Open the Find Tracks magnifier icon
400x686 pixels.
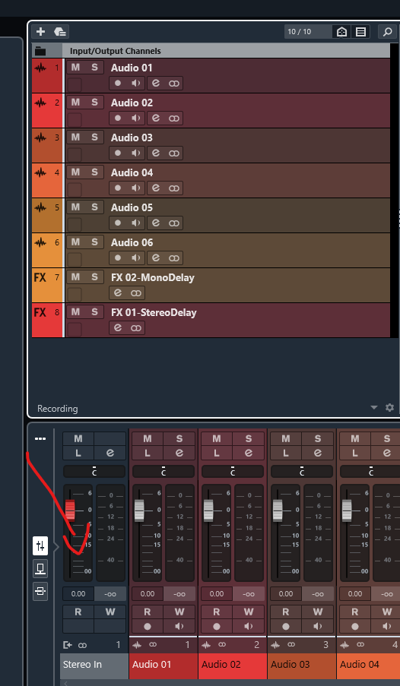(387, 31)
